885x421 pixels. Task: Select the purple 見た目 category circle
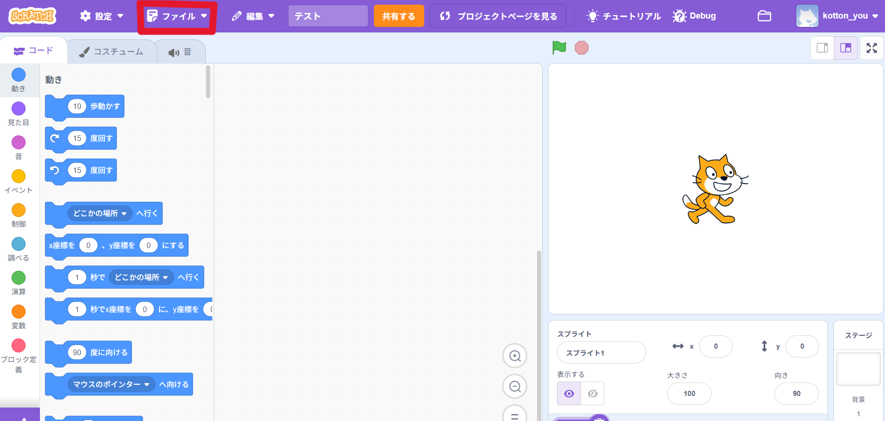pos(19,109)
